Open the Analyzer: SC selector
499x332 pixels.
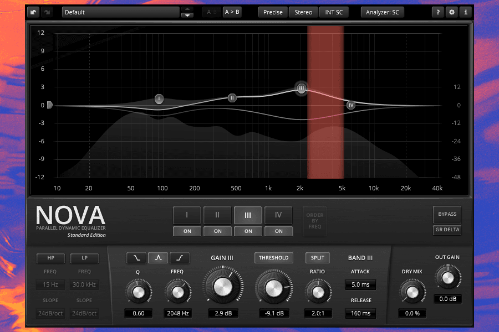pos(382,12)
